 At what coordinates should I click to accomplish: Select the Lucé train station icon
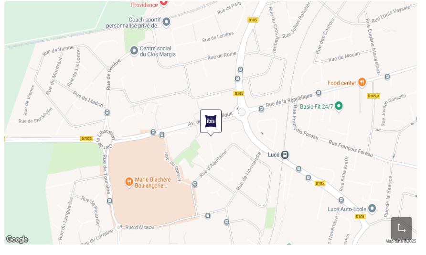click(285, 155)
